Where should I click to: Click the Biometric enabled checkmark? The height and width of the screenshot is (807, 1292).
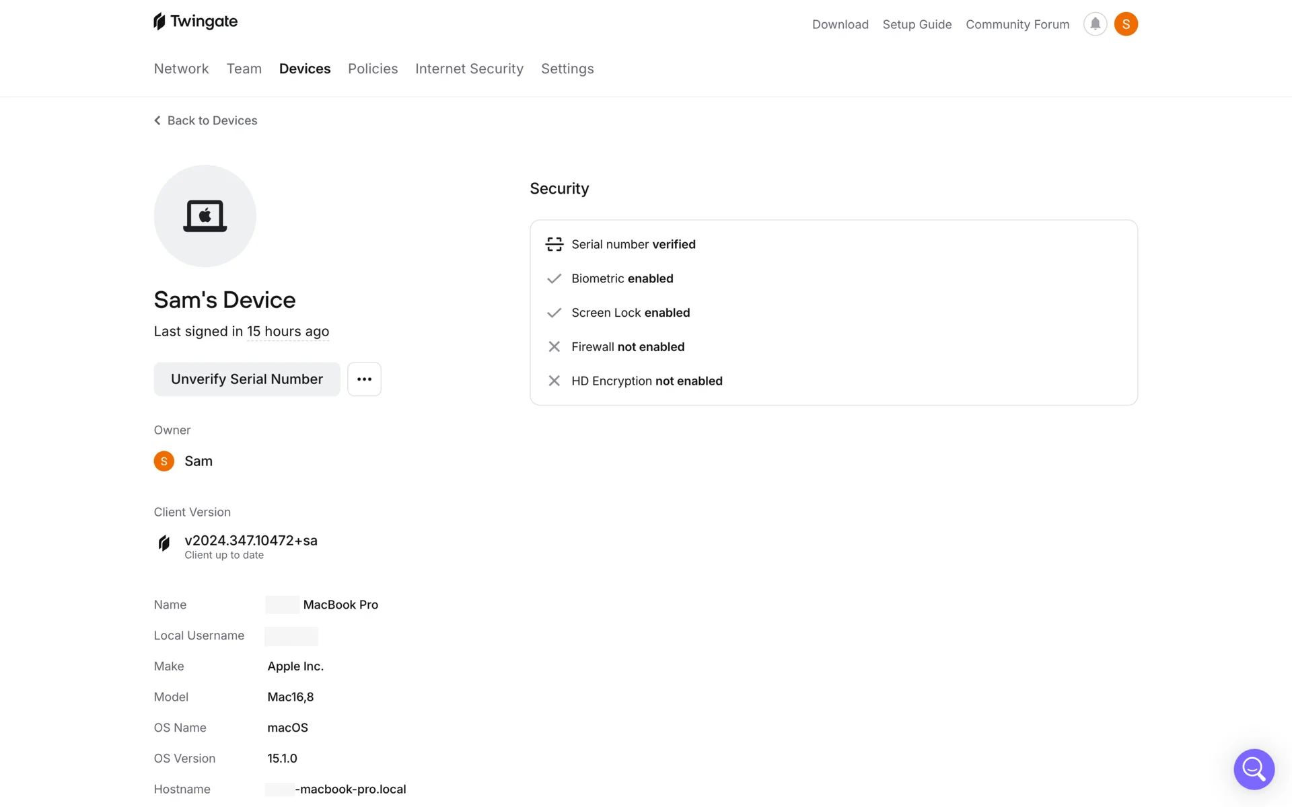pyautogui.click(x=554, y=278)
